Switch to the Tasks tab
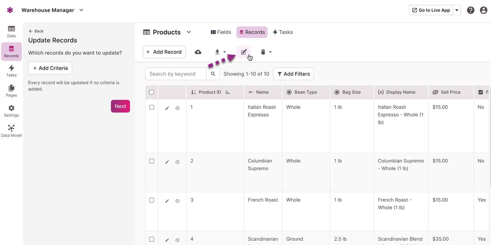This screenshot has height=245, width=491. (283, 32)
